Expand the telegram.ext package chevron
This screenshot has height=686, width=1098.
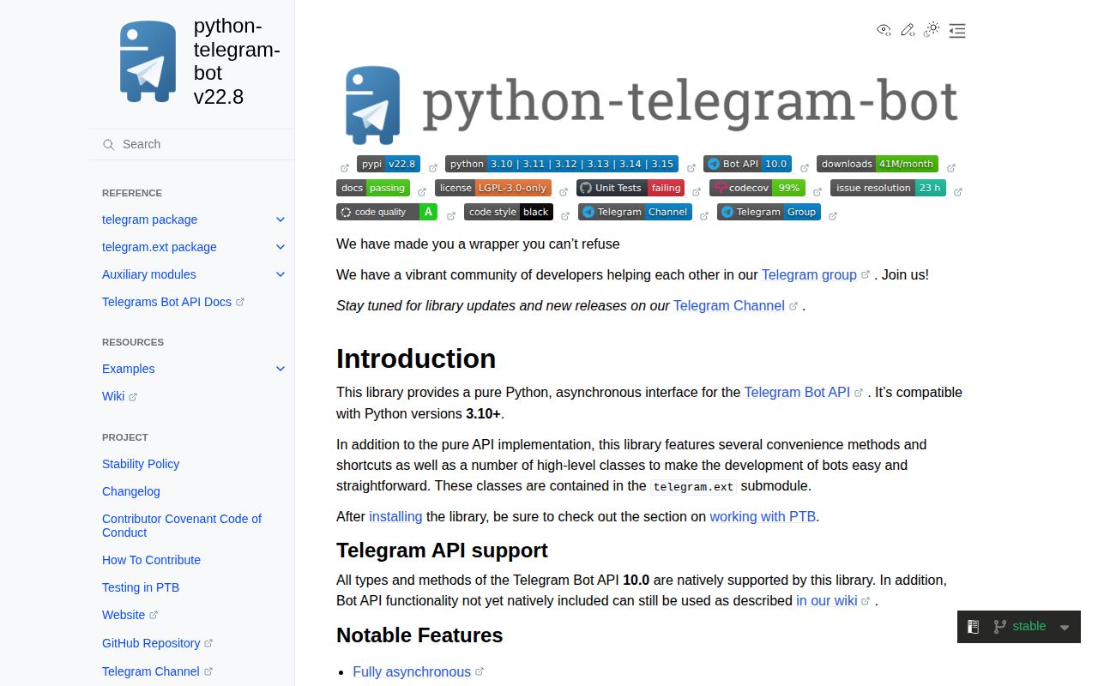[280, 247]
